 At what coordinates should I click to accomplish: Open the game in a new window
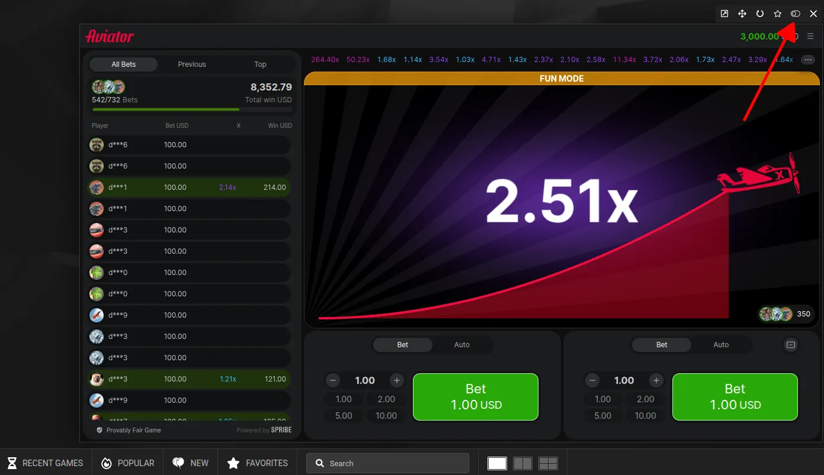(x=724, y=14)
